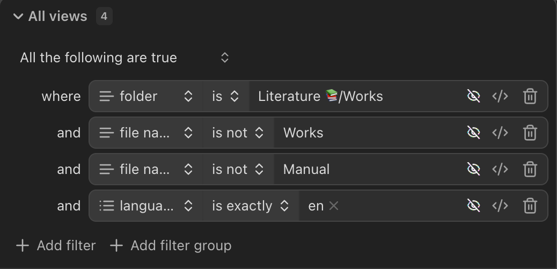557x269 pixels.
Task: Remove the 'en' language tag
Action: [334, 206]
